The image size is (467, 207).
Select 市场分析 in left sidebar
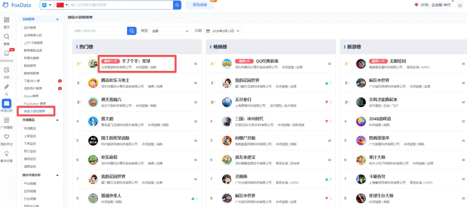pyautogui.click(x=6, y=106)
